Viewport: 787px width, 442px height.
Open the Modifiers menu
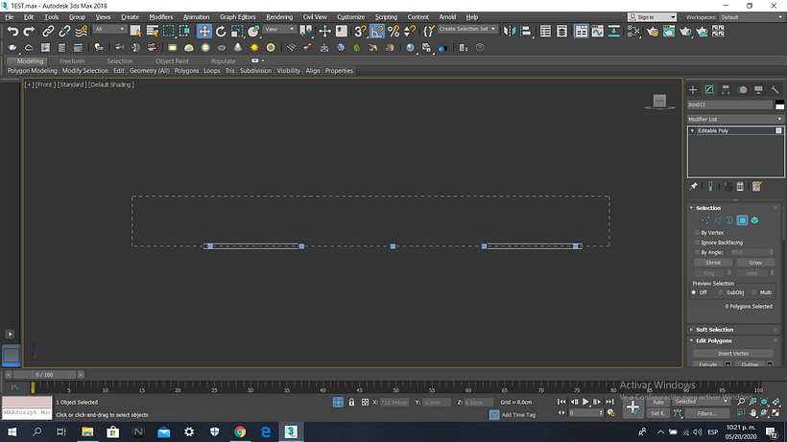(x=160, y=17)
